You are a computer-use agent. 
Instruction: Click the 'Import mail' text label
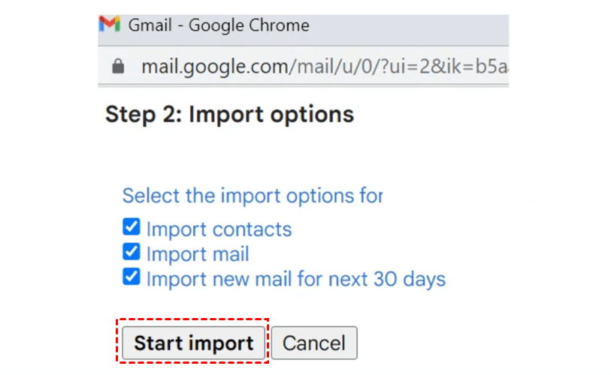(198, 254)
